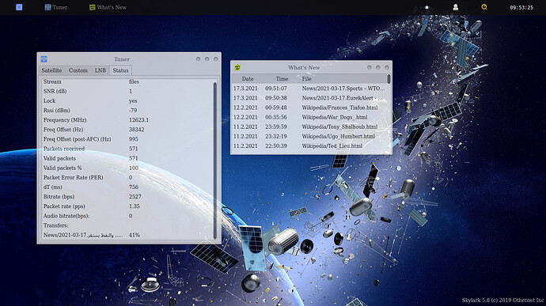Open the user account icon in top bar
Screen dimensions: 546x306
pyautogui.click(x=455, y=7)
